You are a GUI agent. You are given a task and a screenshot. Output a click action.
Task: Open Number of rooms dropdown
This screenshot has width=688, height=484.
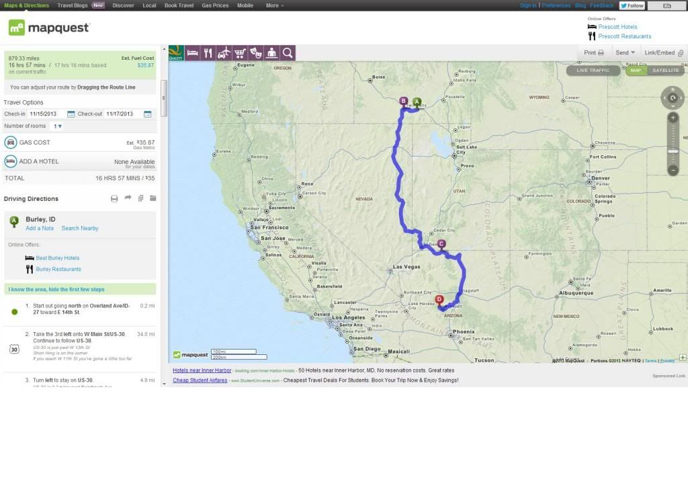(x=58, y=126)
